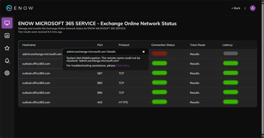
Task: Click the port value 443
Action: point(100,102)
